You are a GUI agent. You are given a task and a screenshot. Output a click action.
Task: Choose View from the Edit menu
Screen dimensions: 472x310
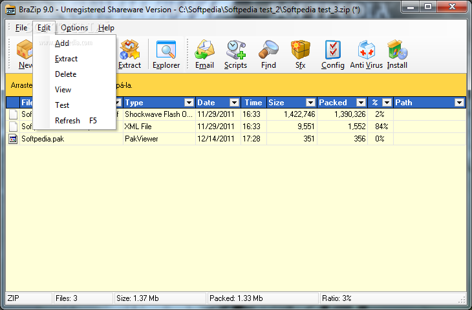pos(74,90)
